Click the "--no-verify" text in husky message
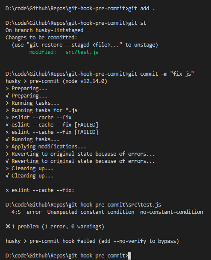 [130, 241]
